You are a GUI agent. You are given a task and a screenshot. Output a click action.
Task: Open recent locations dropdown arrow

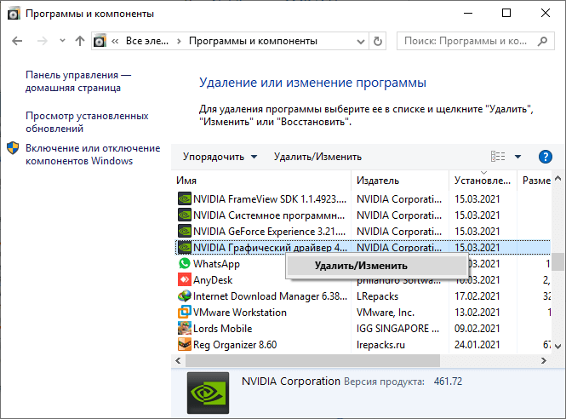(62, 41)
